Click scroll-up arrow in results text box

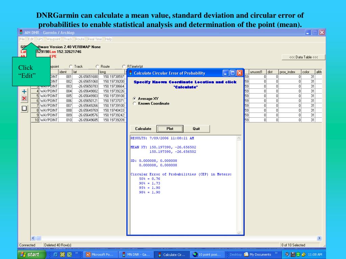click(239, 138)
